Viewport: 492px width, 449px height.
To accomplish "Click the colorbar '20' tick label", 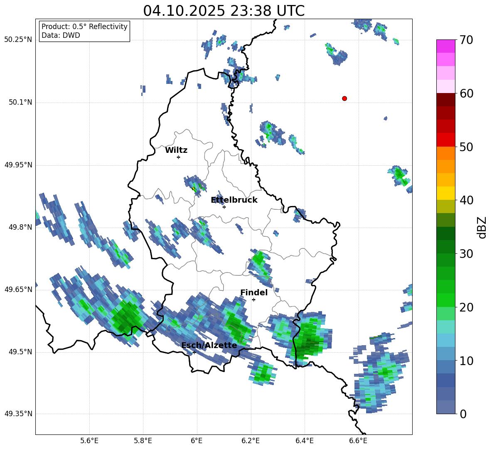I will pos(466,307).
